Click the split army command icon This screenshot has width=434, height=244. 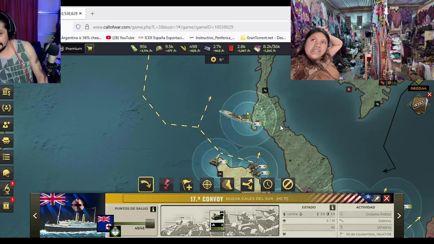coord(248,185)
